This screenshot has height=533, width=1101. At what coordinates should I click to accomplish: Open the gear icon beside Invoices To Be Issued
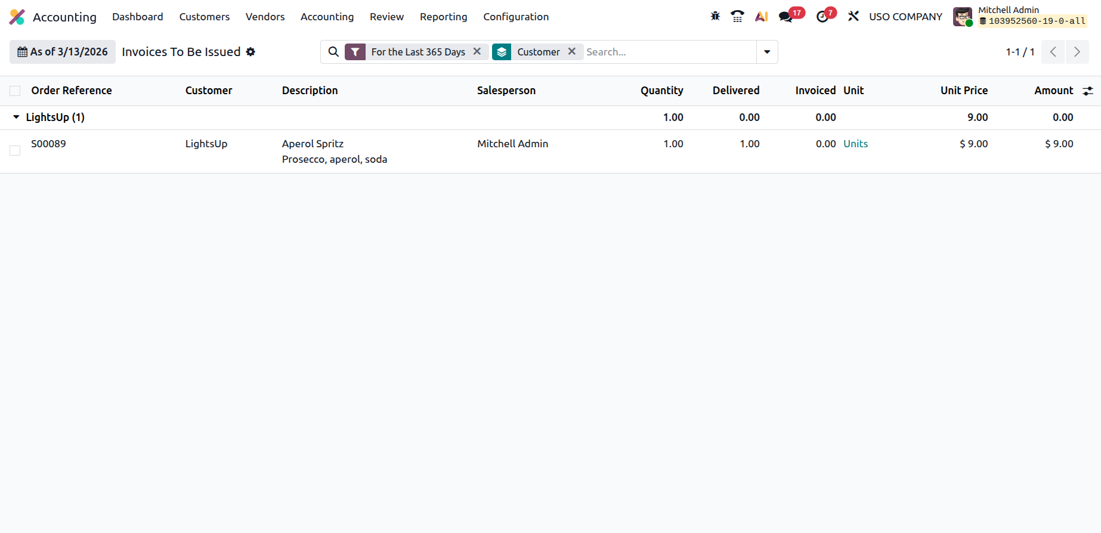pos(250,52)
